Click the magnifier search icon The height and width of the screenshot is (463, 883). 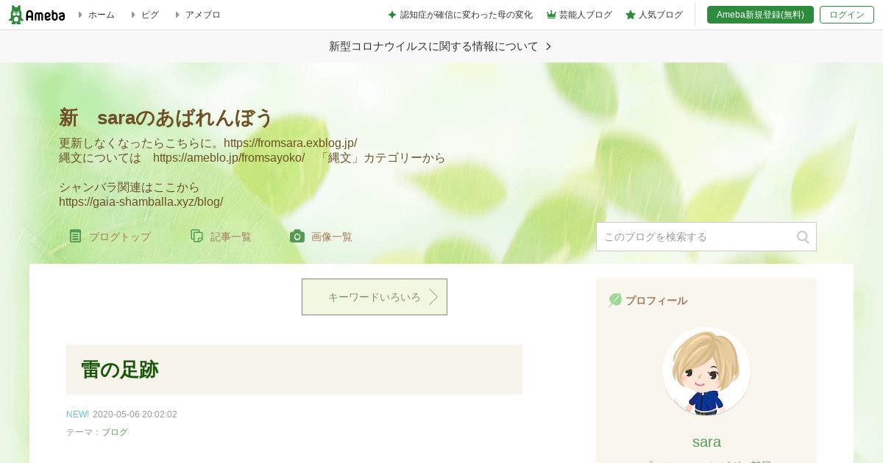pos(803,237)
